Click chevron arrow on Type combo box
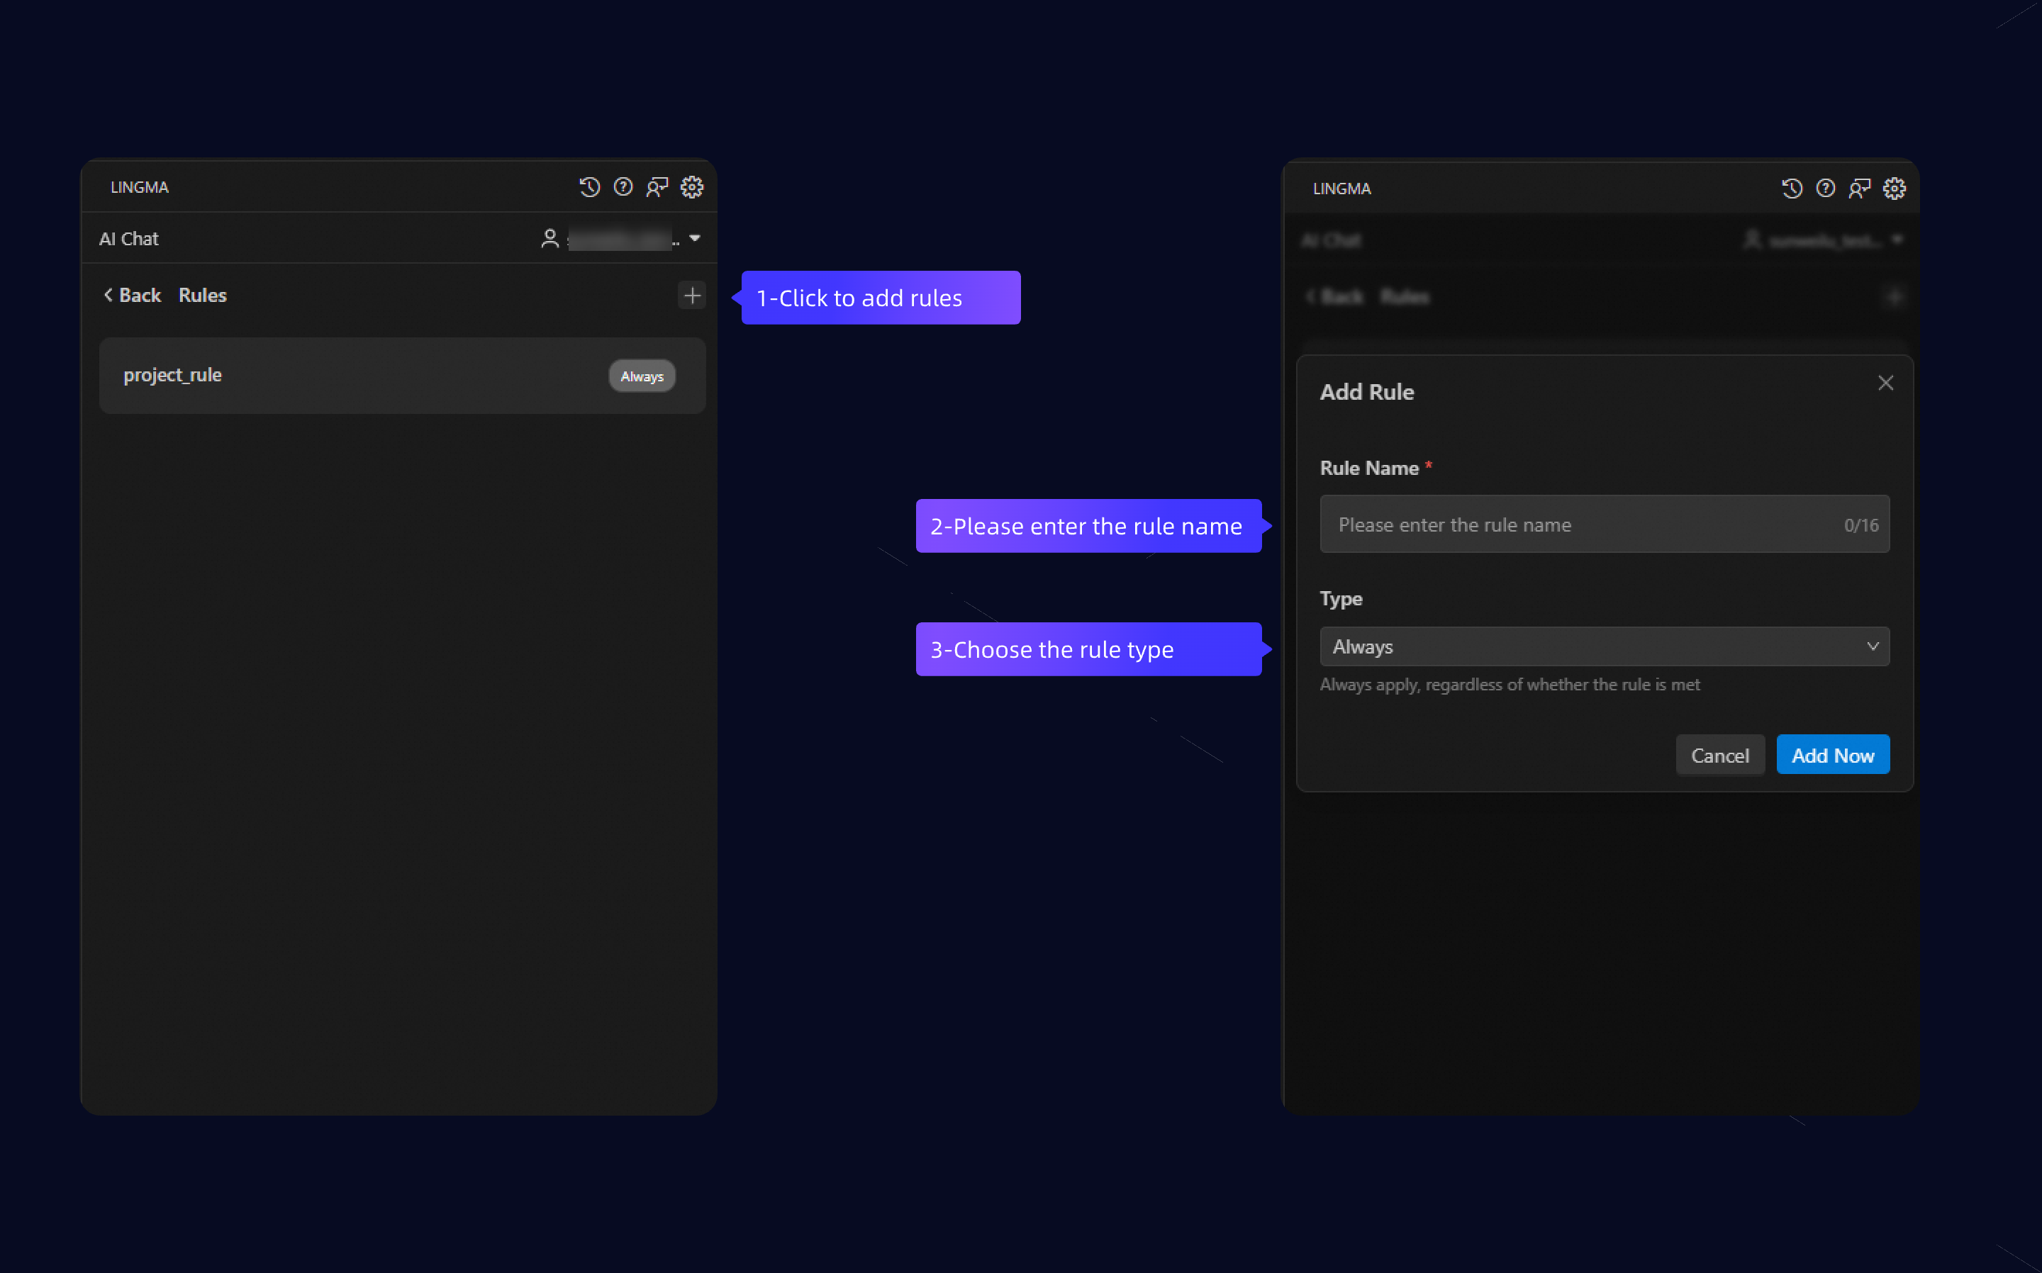This screenshot has height=1273, width=2042. pyautogui.click(x=1872, y=646)
